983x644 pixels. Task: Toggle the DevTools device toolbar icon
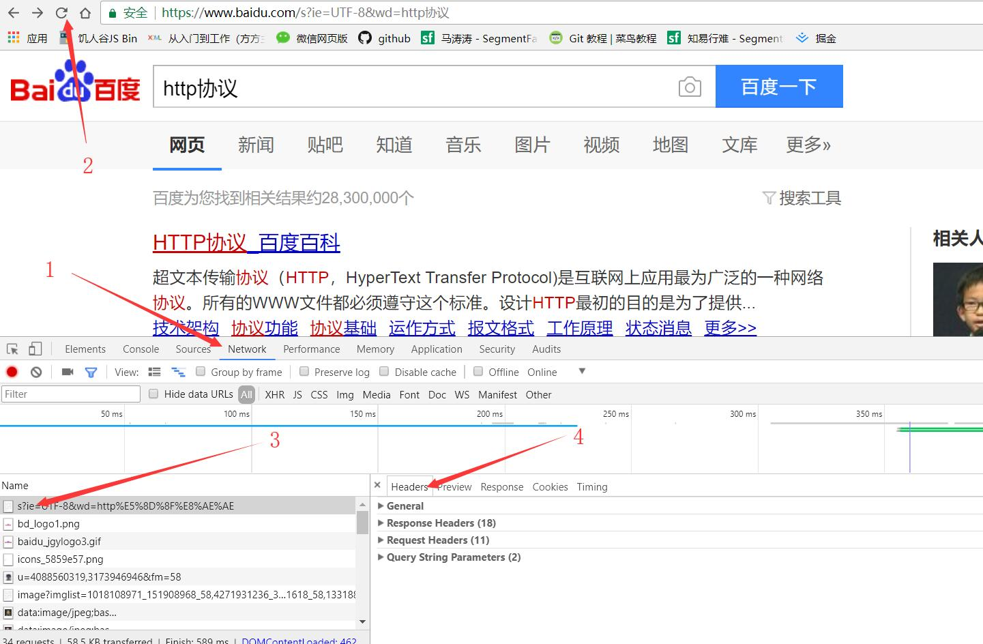coord(35,349)
